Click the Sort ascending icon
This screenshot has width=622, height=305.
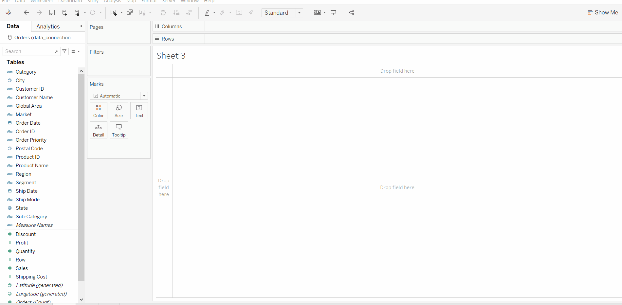click(x=176, y=12)
